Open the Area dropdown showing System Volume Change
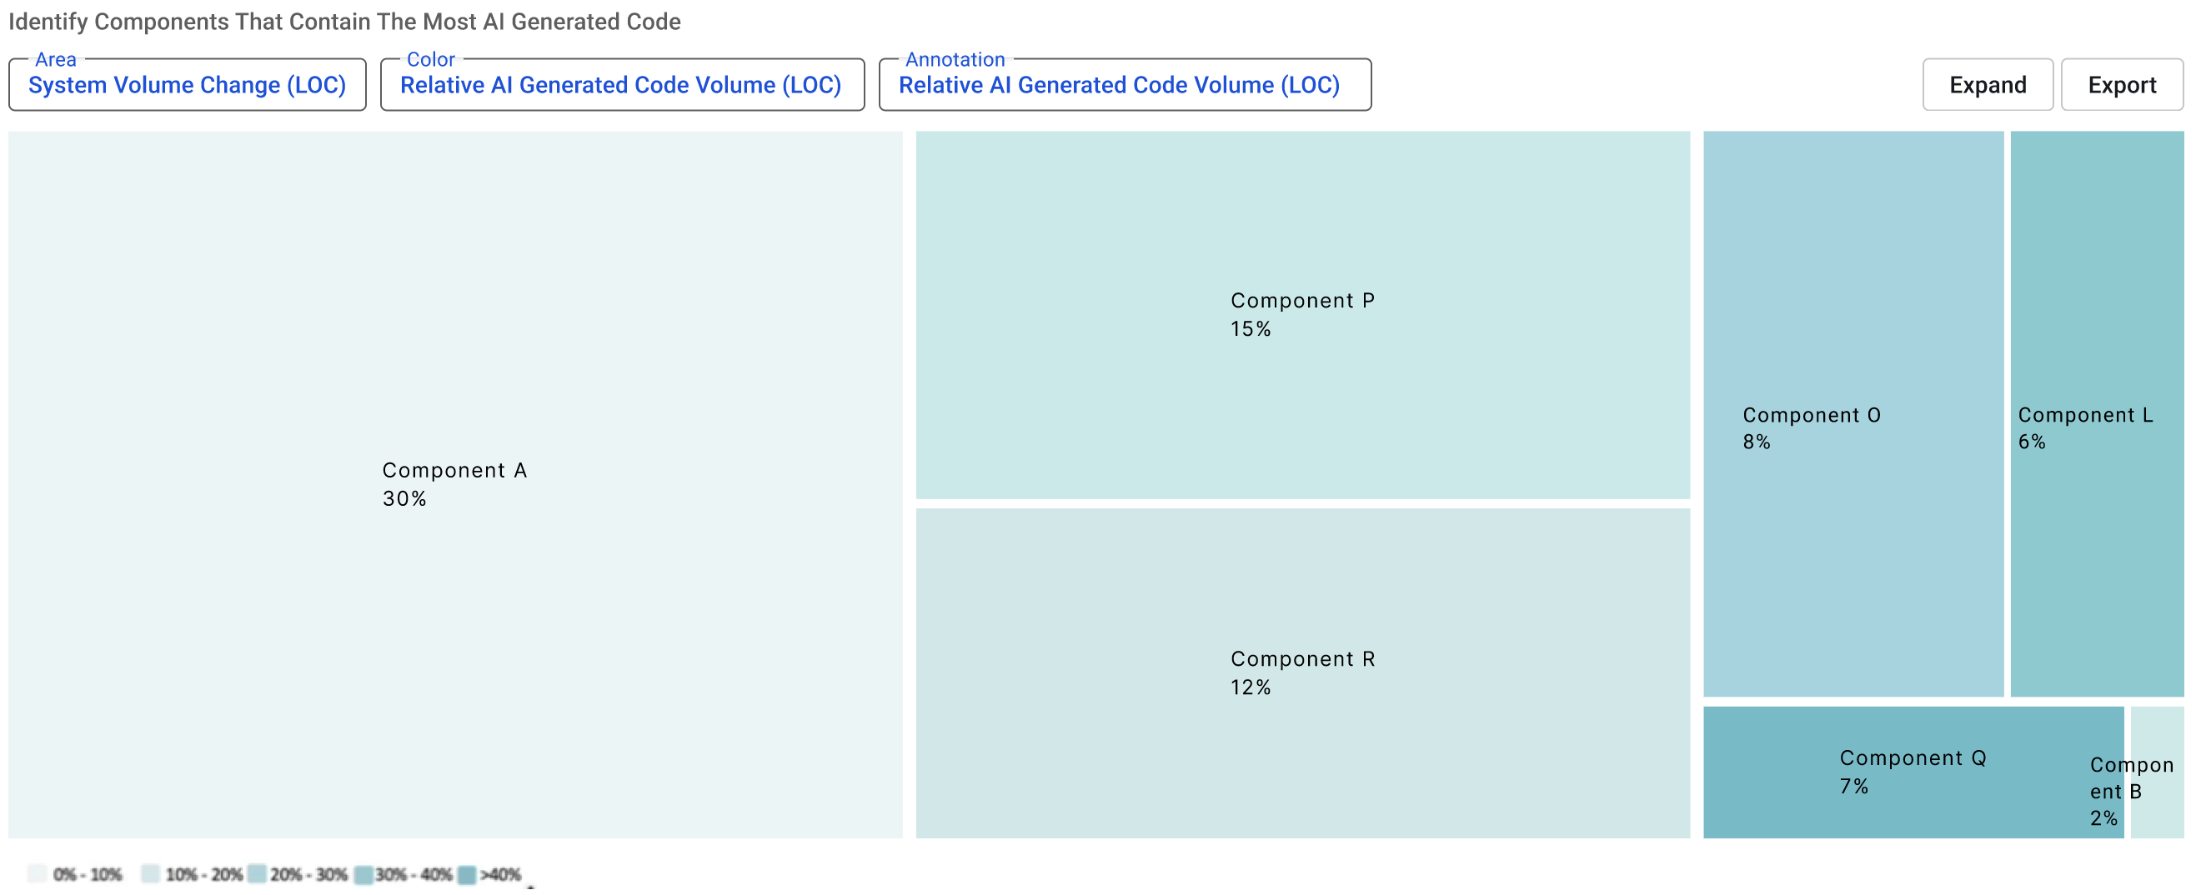Viewport: 2196px width, 895px height. coord(187,85)
